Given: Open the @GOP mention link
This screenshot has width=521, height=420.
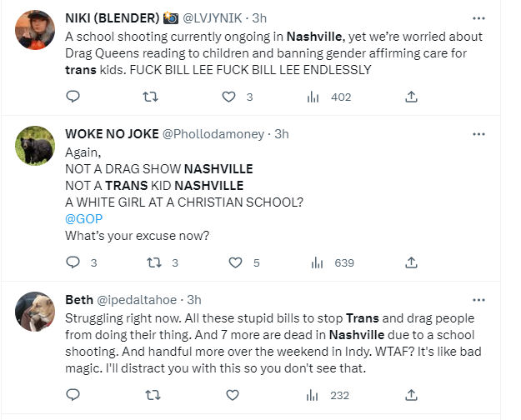Looking at the screenshot, I should (x=83, y=218).
